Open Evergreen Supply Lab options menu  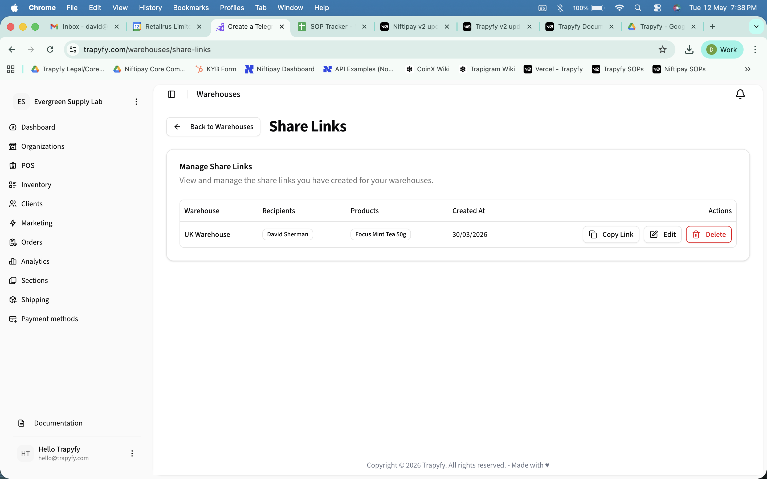click(x=136, y=102)
